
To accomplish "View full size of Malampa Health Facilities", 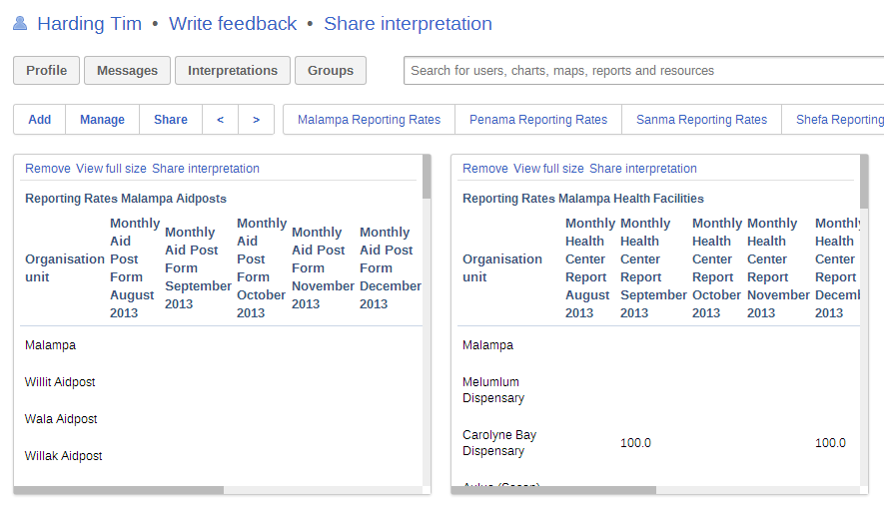I will (x=548, y=169).
